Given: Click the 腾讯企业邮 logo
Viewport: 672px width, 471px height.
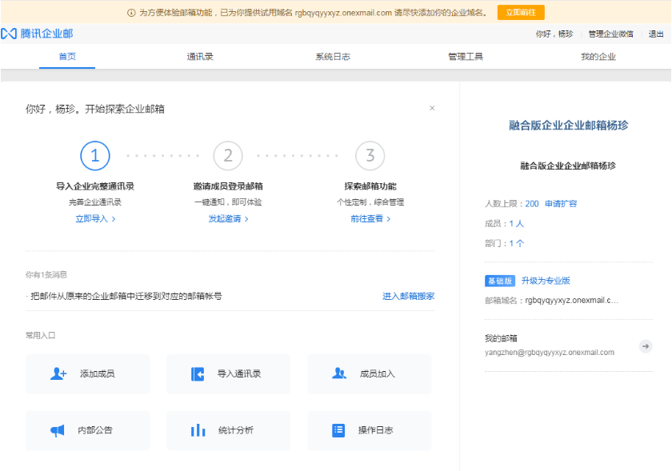Looking at the screenshot, I should [40, 34].
